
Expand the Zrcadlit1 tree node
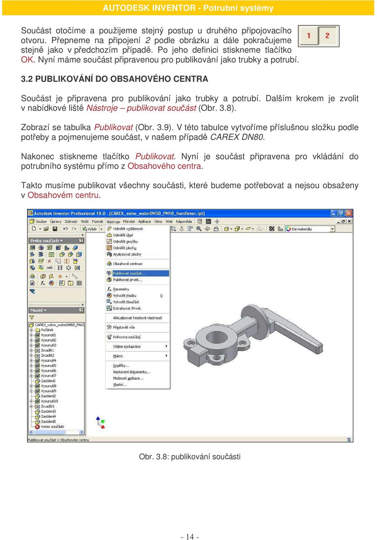pyautogui.click(x=31, y=351)
